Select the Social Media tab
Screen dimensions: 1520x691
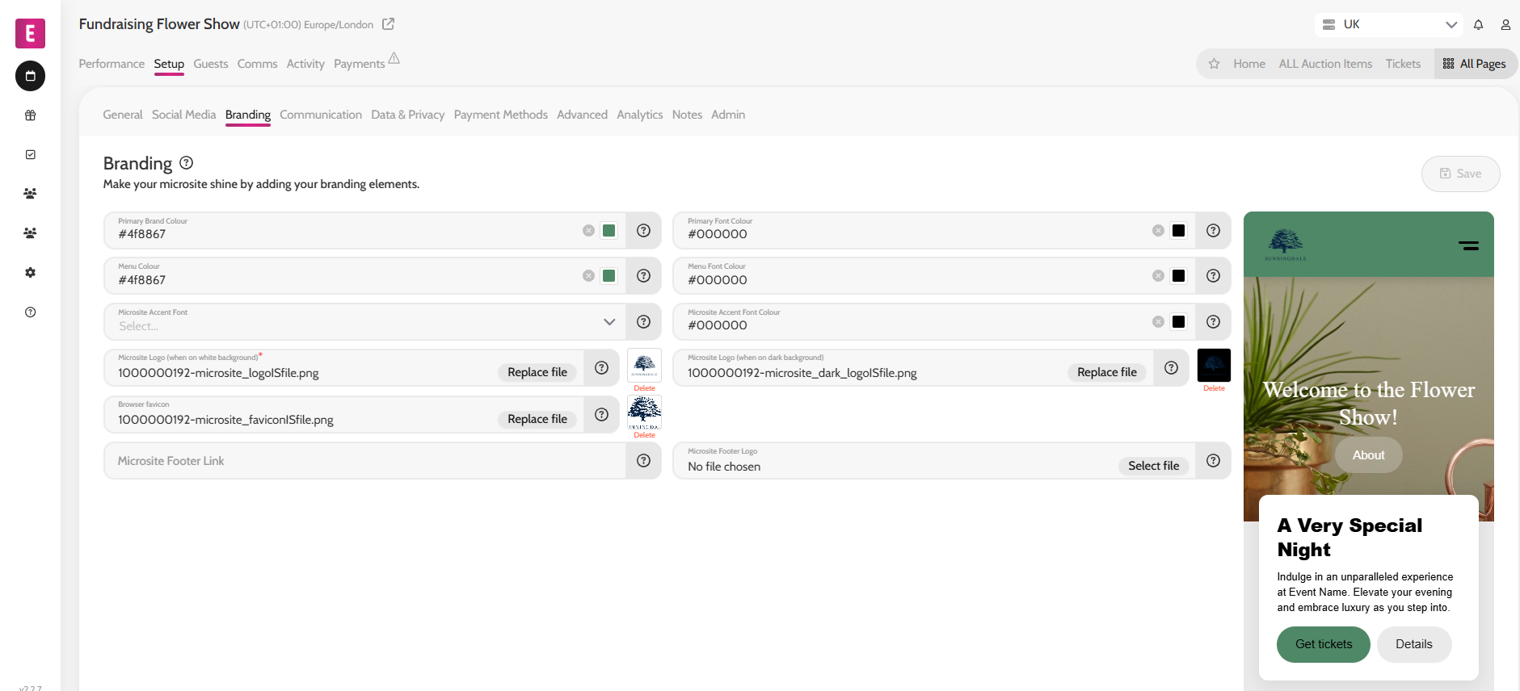point(183,115)
